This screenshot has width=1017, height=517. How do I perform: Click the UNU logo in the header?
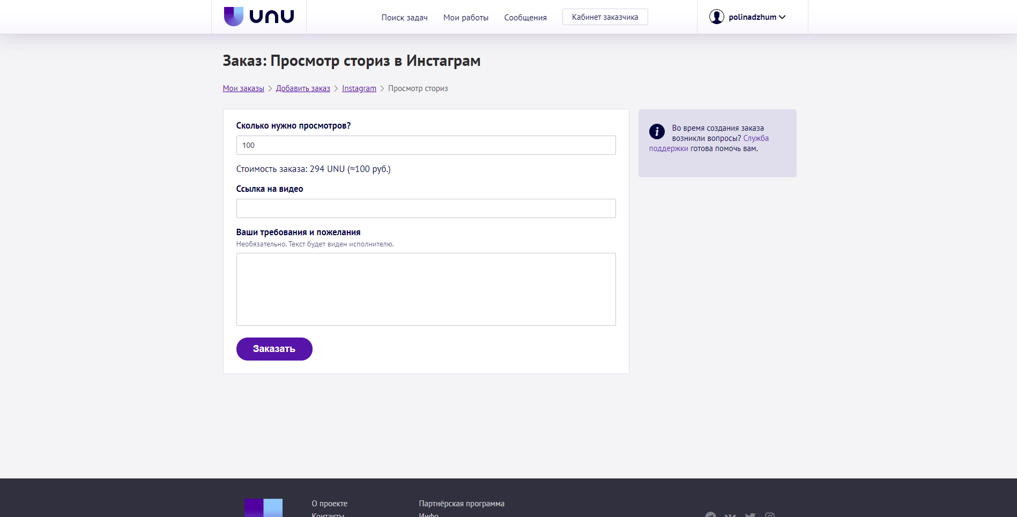click(x=259, y=17)
